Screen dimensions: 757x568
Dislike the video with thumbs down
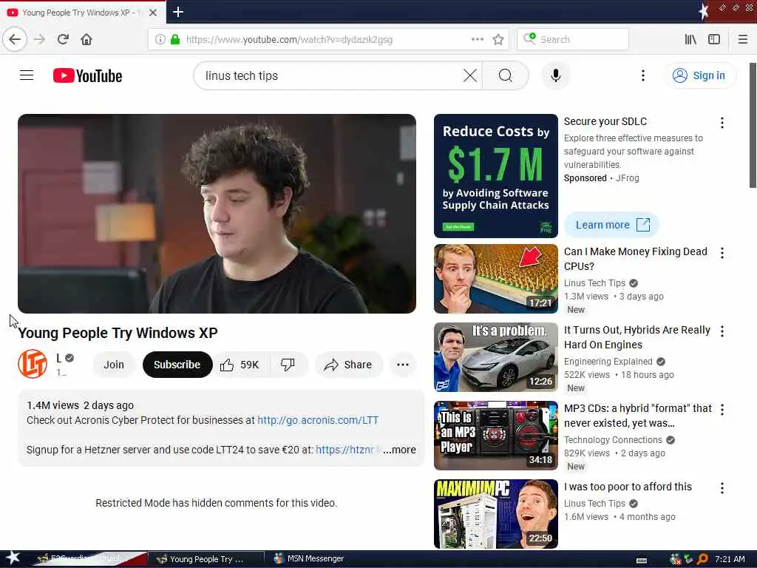(x=288, y=365)
